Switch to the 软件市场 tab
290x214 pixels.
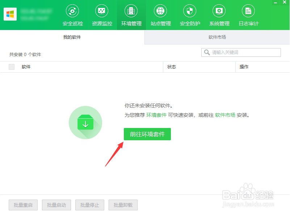pyautogui.click(x=217, y=38)
